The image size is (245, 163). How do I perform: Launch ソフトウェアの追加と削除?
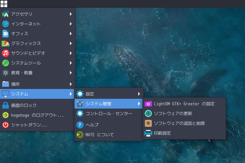[184, 123]
